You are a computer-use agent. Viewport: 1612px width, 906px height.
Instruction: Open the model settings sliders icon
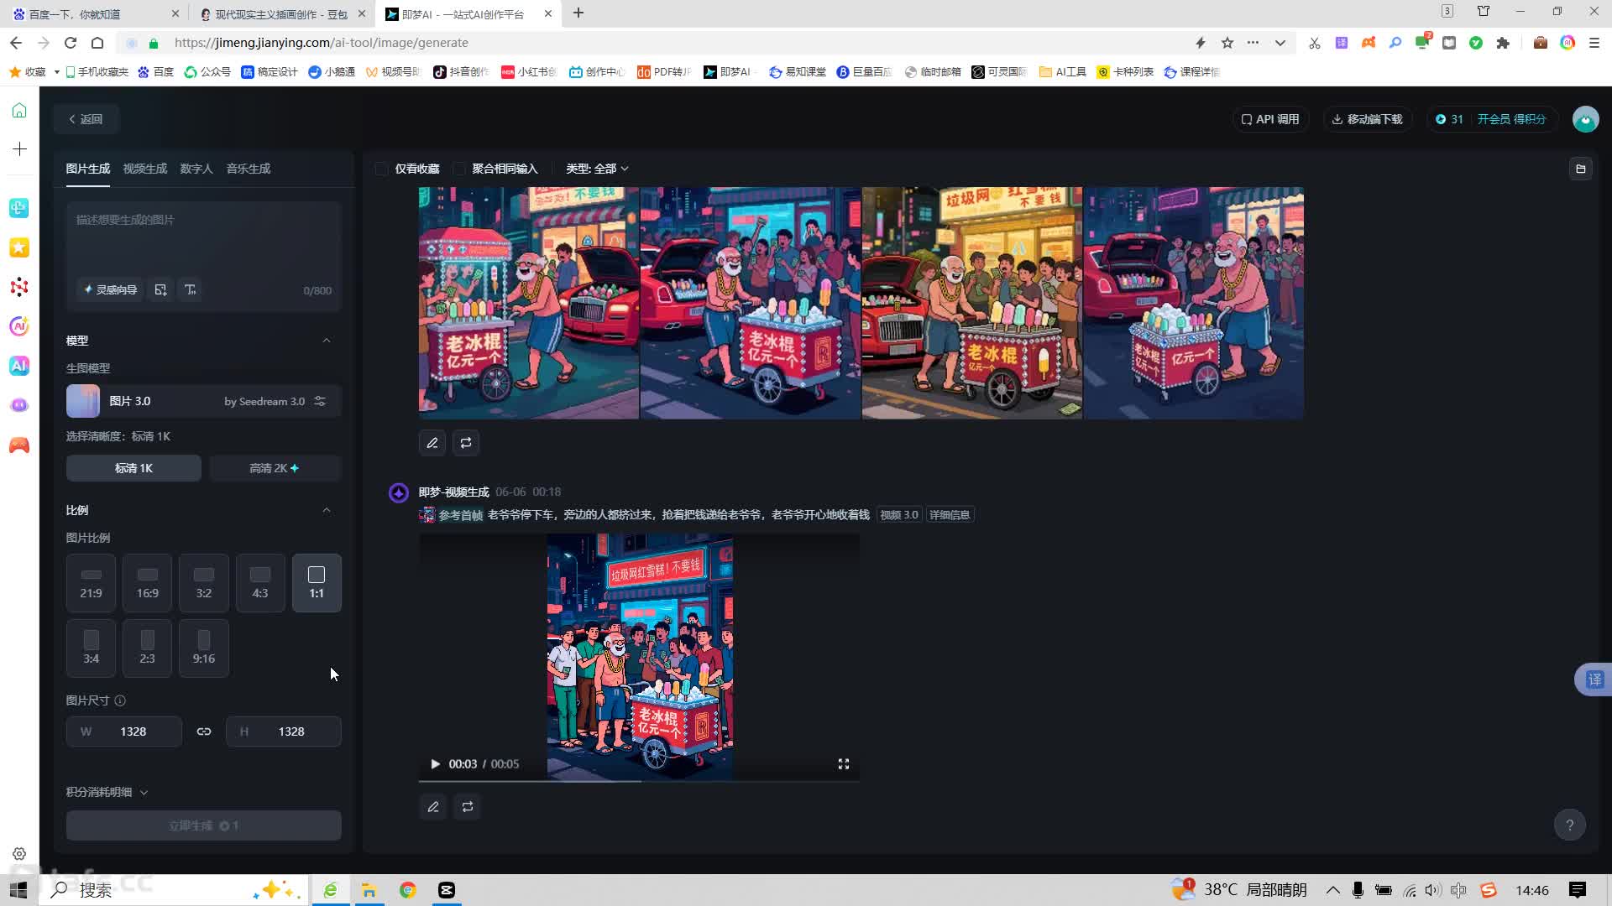click(320, 401)
